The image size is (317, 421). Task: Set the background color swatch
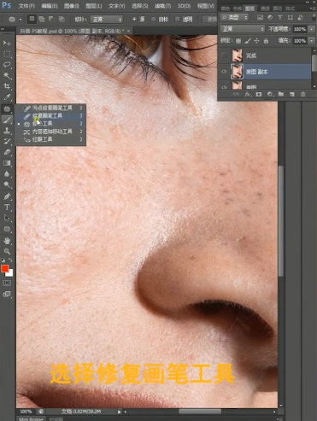click(10, 273)
